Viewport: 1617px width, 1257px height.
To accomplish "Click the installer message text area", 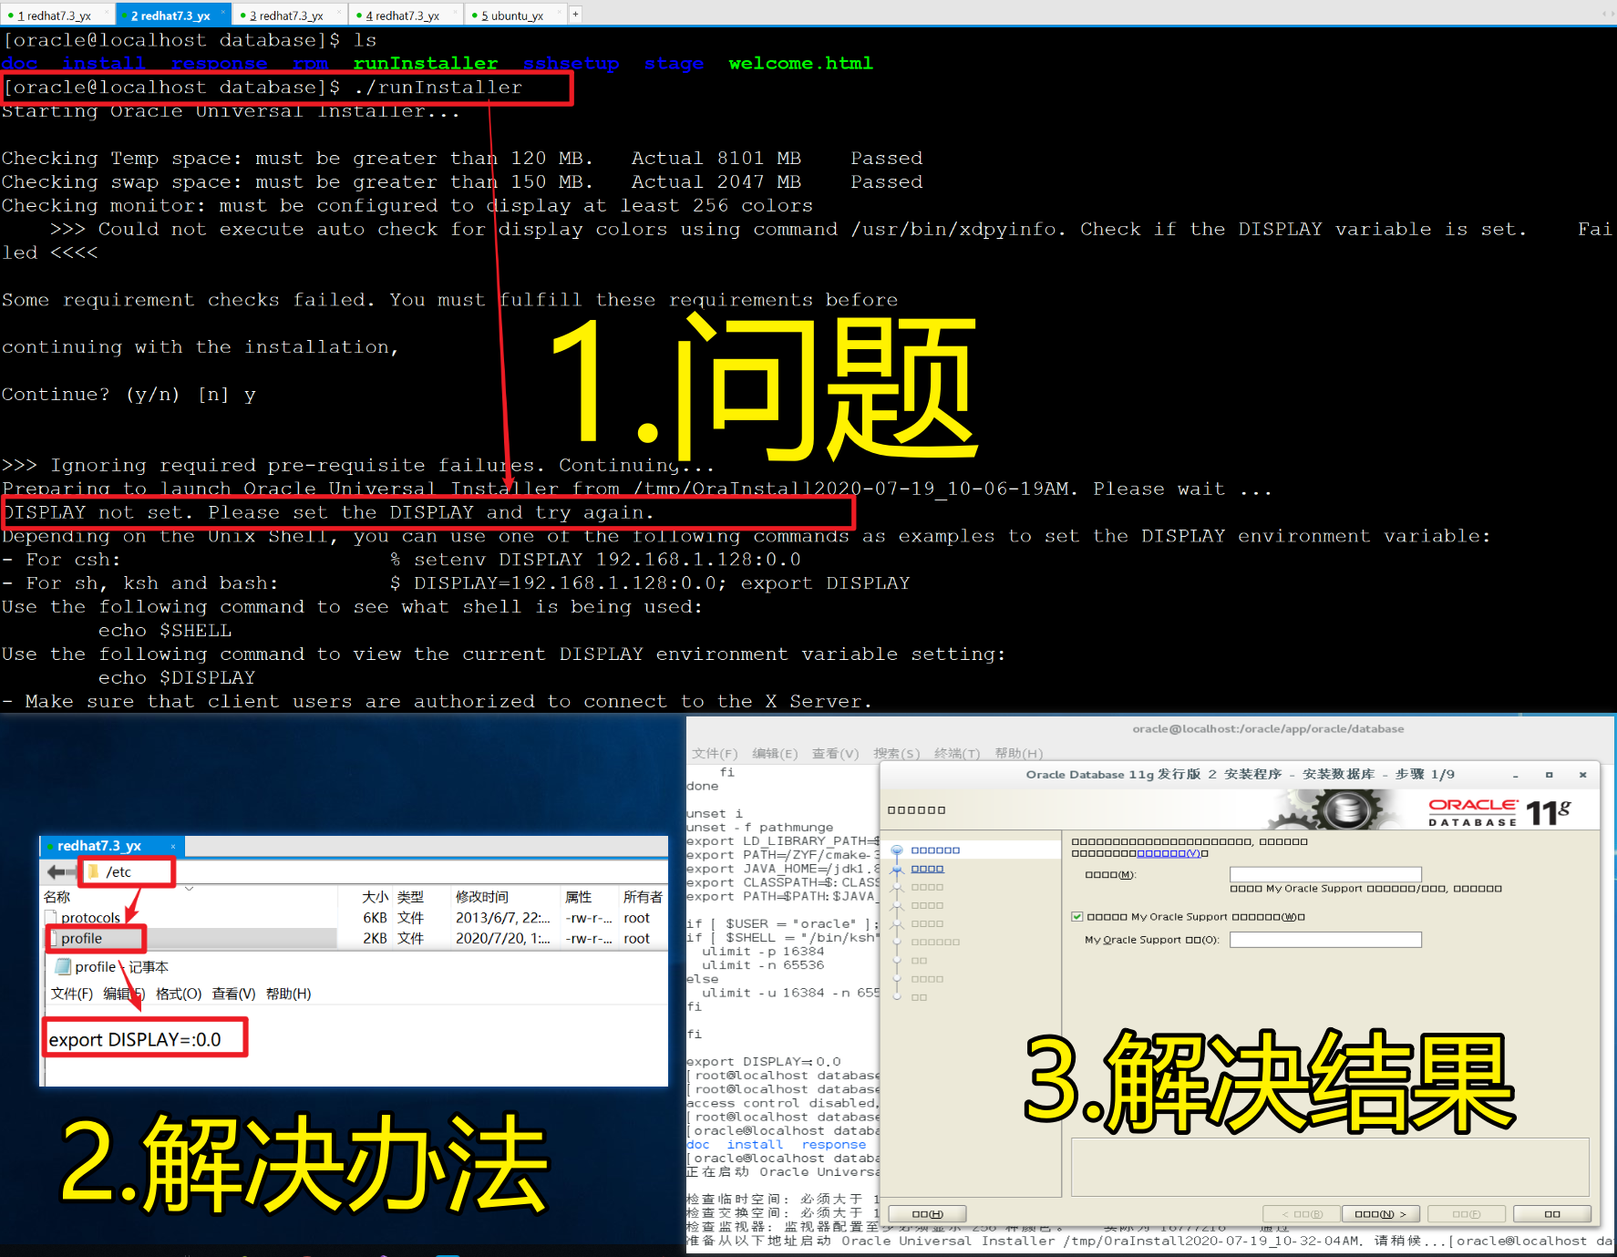I will (x=1330, y=1166).
